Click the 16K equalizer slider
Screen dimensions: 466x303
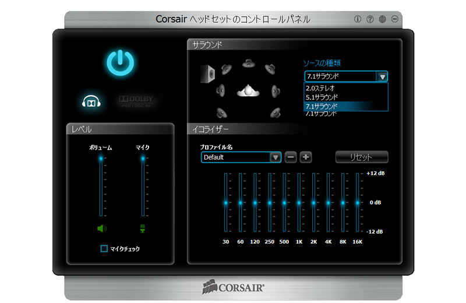358,203
